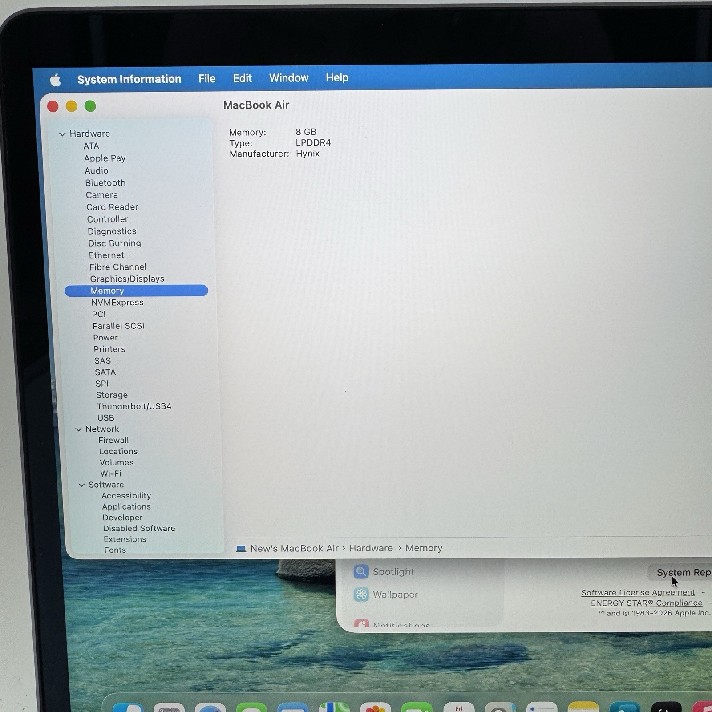Select Disabled Software under Software
This screenshot has width=712, height=712.
(x=139, y=528)
